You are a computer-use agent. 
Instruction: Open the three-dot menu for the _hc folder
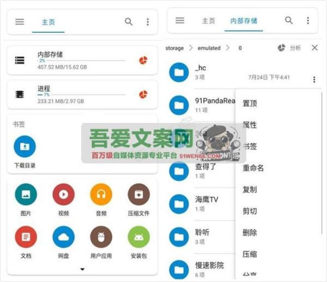[314, 80]
